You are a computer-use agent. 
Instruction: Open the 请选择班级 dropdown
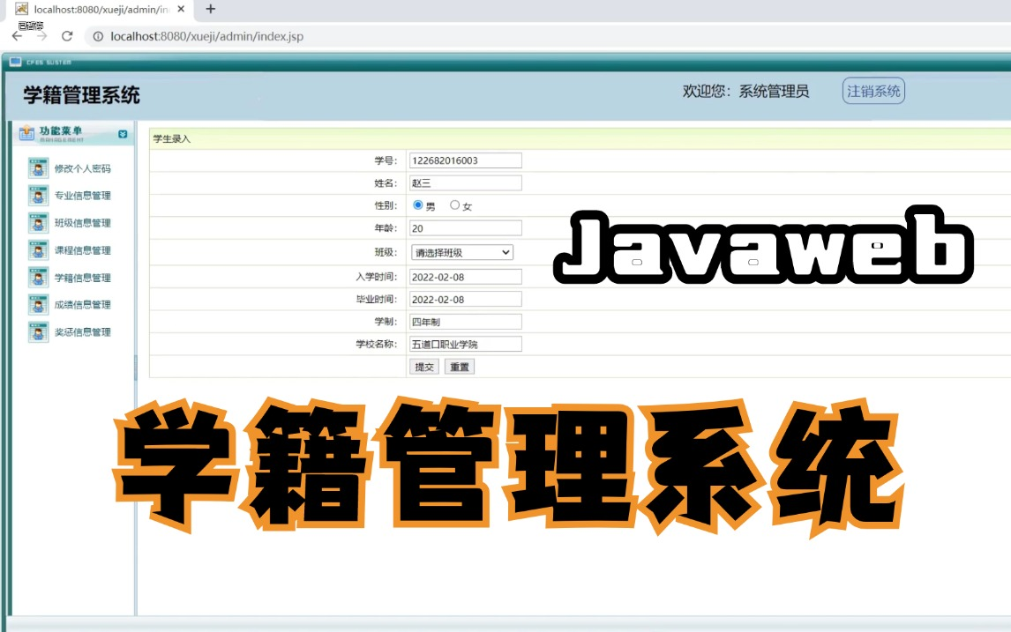point(461,252)
